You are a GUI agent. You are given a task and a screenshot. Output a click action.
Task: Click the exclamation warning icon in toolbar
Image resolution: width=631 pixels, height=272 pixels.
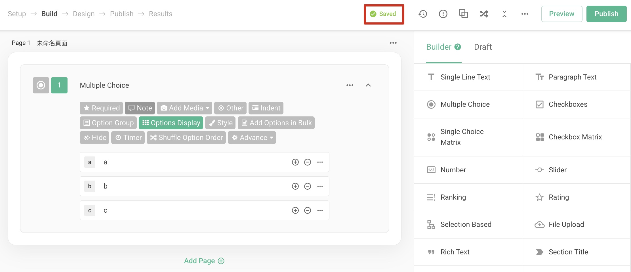443,14
